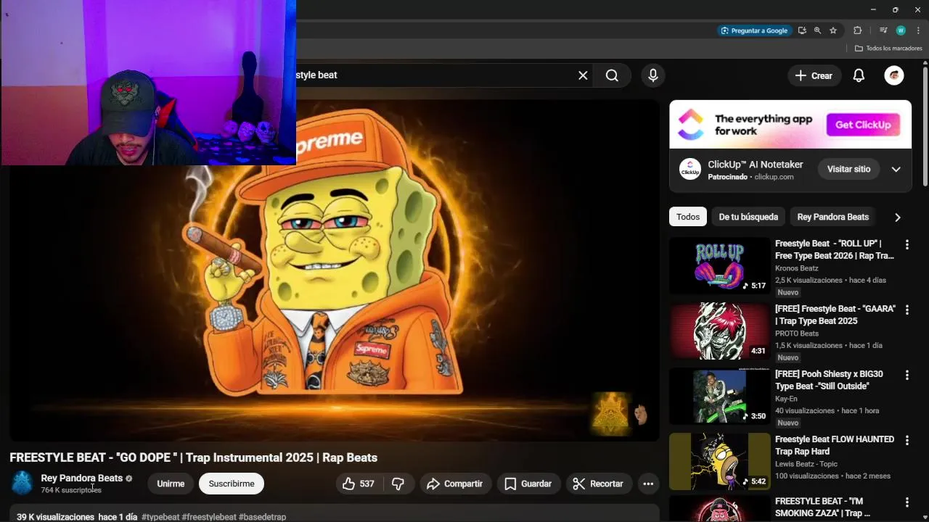This screenshot has height=522, width=929.
Task: Open the Todos los marcadores folder
Action: (888, 48)
